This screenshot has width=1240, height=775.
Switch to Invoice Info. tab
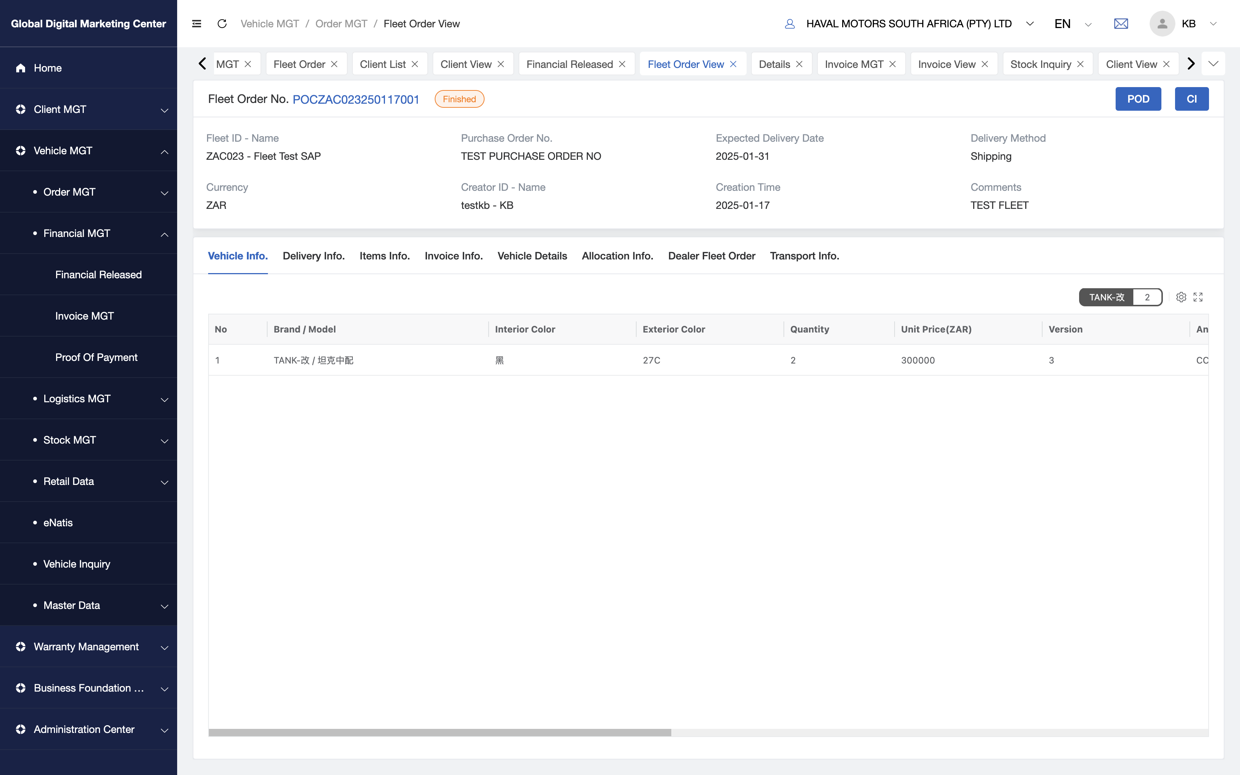(x=454, y=256)
